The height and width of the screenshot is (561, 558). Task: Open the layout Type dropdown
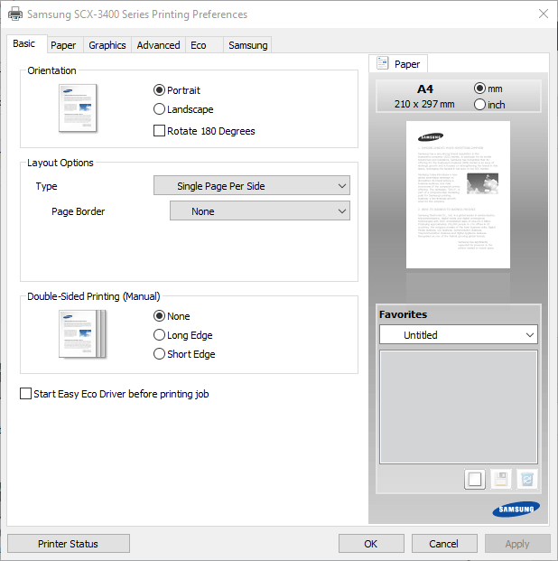pyautogui.click(x=252, y=185)
